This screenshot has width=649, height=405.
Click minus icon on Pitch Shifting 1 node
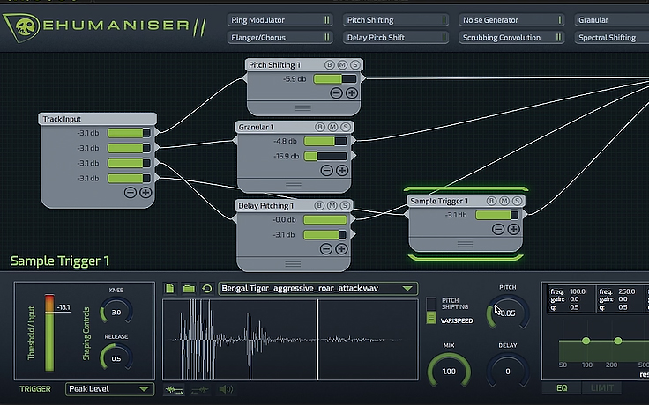[336, 93]
